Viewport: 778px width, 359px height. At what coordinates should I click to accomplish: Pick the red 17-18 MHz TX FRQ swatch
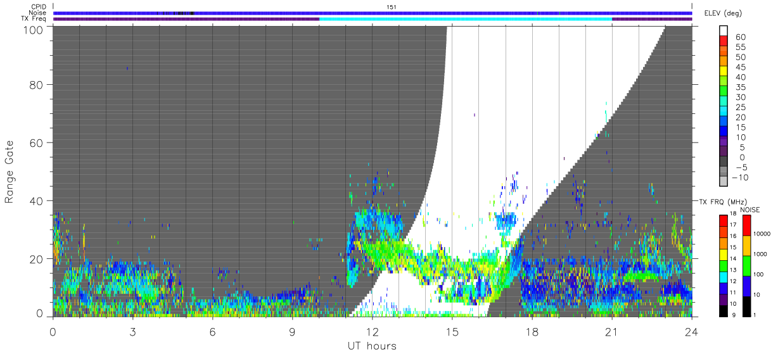[724, 220]
